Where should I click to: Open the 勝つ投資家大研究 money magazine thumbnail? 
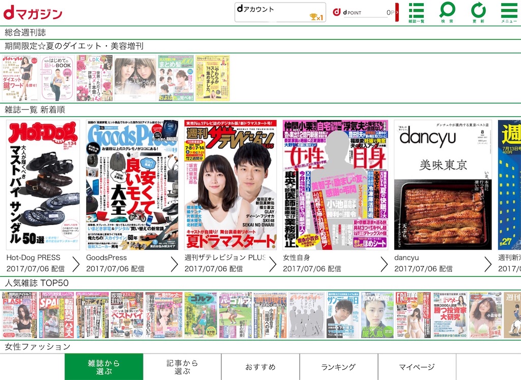click(450, 315)
